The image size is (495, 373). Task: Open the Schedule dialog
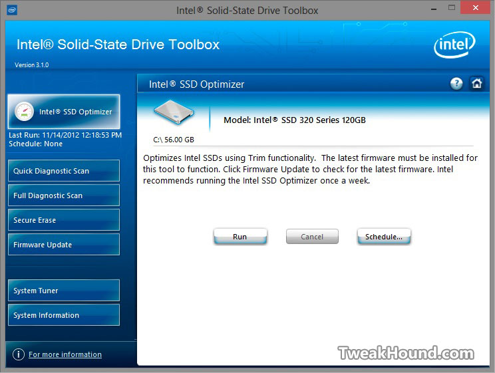(384, 236)
